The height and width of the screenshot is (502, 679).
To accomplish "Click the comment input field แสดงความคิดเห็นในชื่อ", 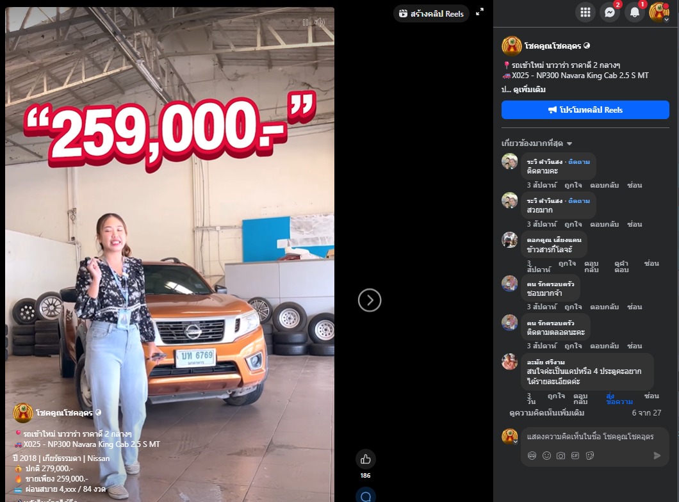I will 590,437.
